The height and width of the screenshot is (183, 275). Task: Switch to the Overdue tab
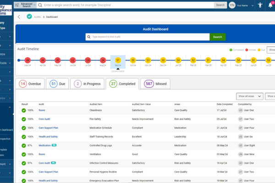coord(30,84)
